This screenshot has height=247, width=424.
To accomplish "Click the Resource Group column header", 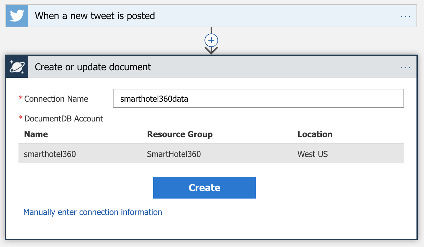I will 180,134.
